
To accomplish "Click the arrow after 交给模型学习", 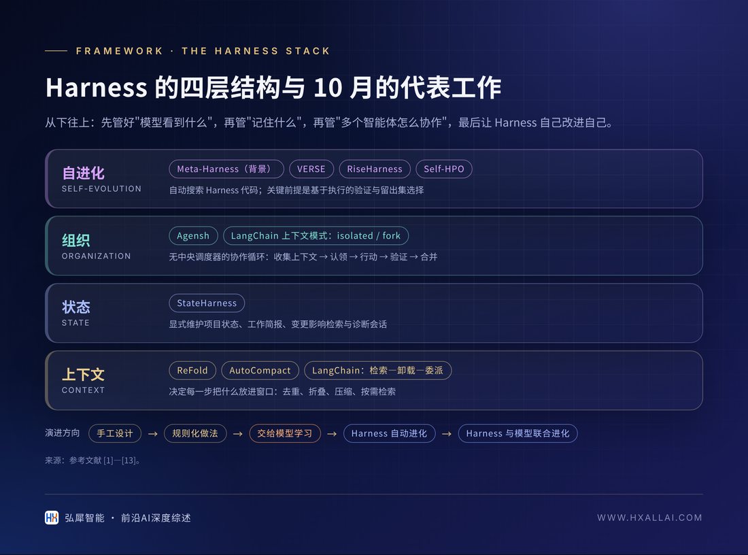I will pos(332,434).
